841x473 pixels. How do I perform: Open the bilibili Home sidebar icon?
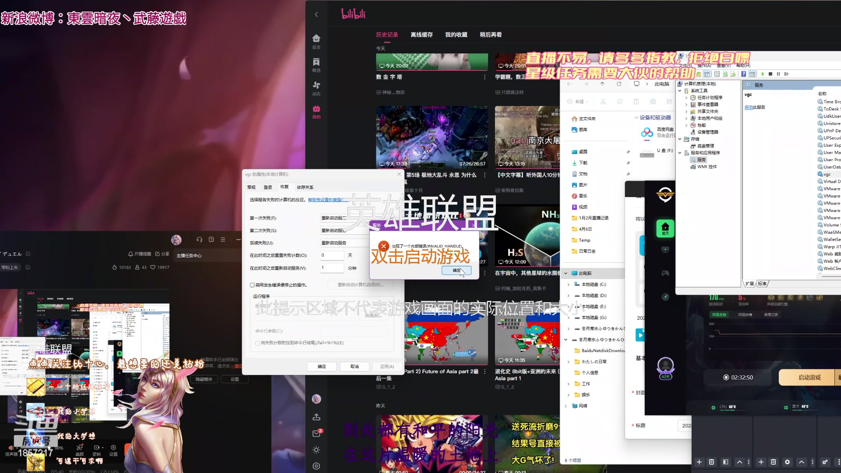click(316, 41)
